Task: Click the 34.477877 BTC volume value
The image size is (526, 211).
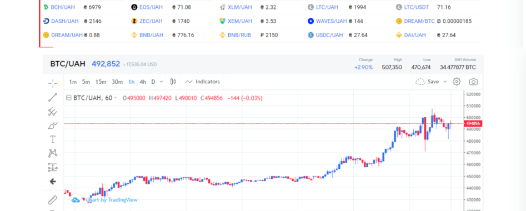Action: point(458,67)
